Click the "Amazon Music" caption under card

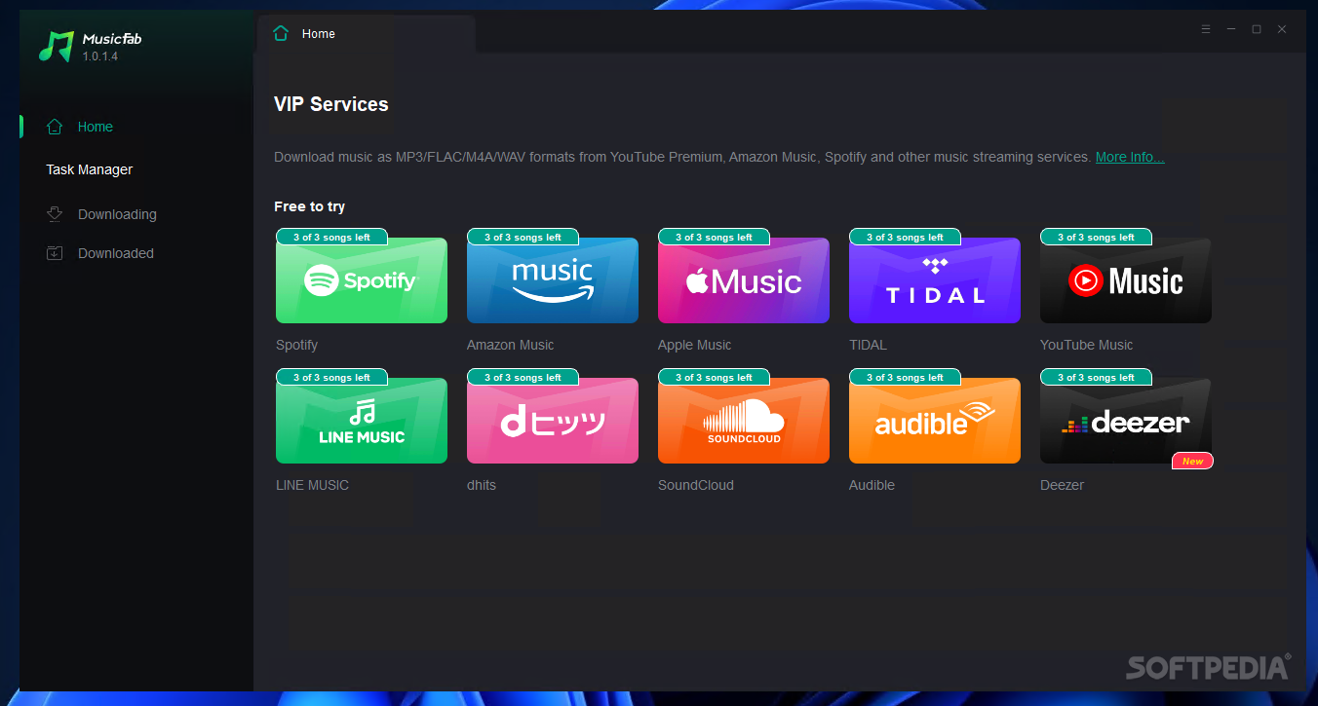[510, 345]
